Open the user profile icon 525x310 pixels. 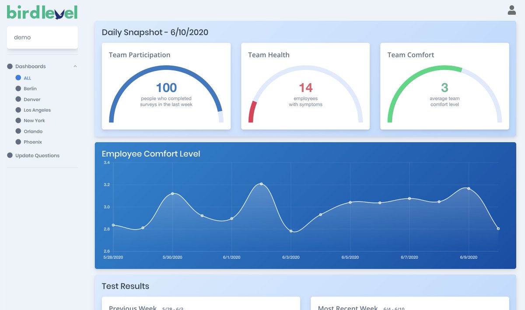coord(511,10)
